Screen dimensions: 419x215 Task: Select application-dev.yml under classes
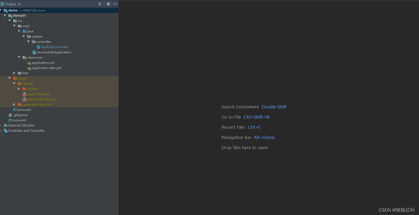tap(42, 99)
